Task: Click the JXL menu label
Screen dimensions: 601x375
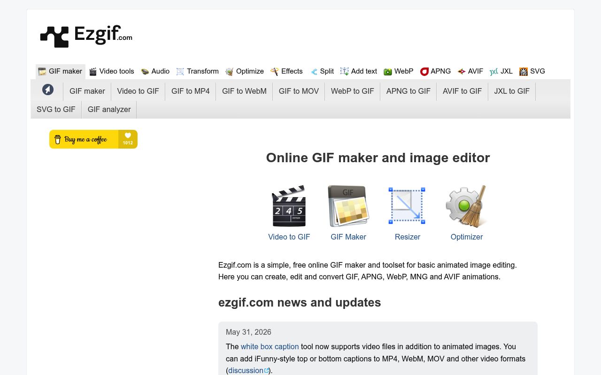Action: click(507, 71)
